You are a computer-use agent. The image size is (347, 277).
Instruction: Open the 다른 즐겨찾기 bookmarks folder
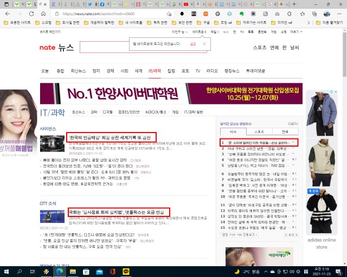point(330,23)
